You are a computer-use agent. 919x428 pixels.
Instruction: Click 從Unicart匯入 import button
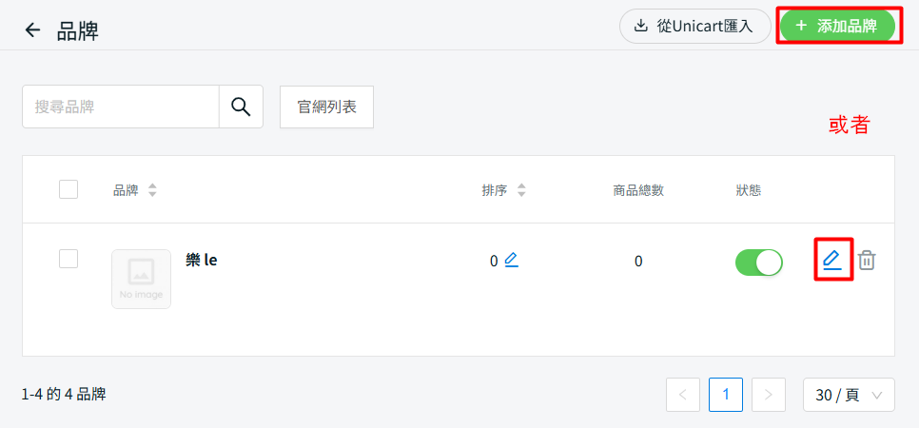[694, 27]
